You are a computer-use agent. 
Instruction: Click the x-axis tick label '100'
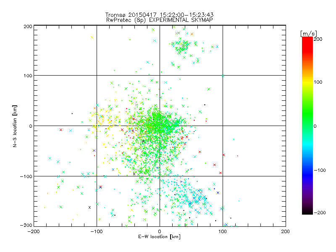click(x=223, y=231)
